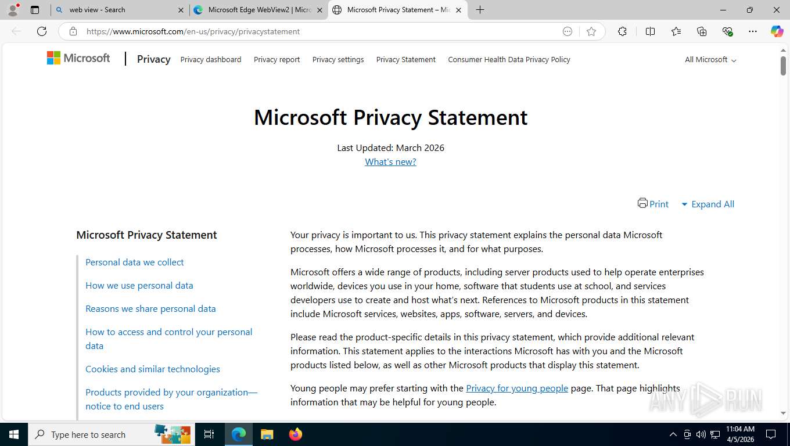This screenshot has width=790, height=446.
Task: Open a new tab with the plus icon
Action: (480, 10)
